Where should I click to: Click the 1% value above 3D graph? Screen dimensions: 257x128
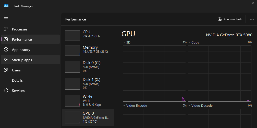click(185, 42)
